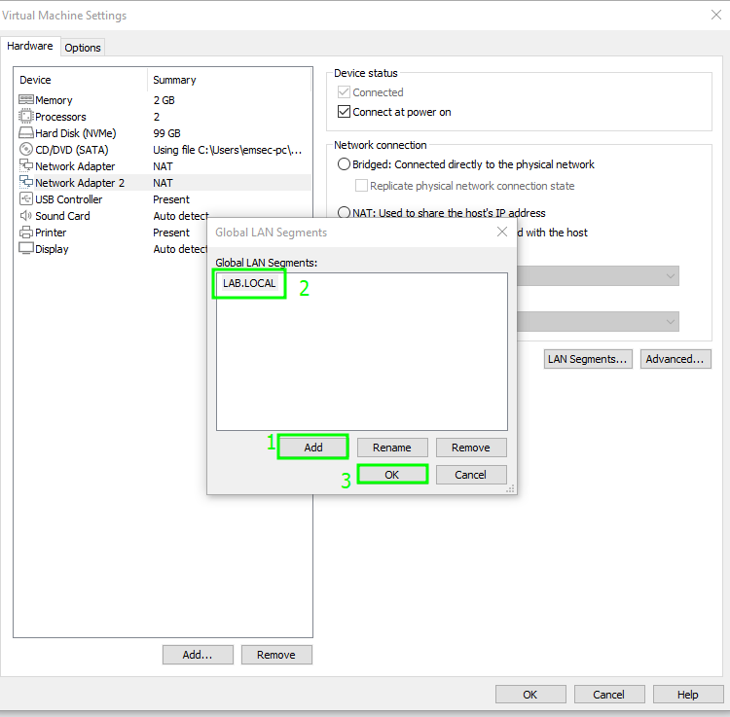Viewport: 730px width, 717px height.
Task: Click the first Network Adapter icon
Action: pos(26,165)
